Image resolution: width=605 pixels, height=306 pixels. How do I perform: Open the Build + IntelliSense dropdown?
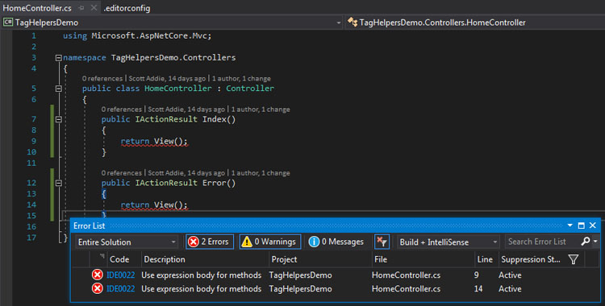coord(448,242)
